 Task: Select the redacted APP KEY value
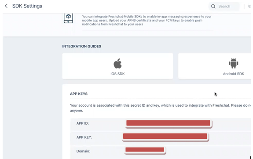(x=165, y=136)
